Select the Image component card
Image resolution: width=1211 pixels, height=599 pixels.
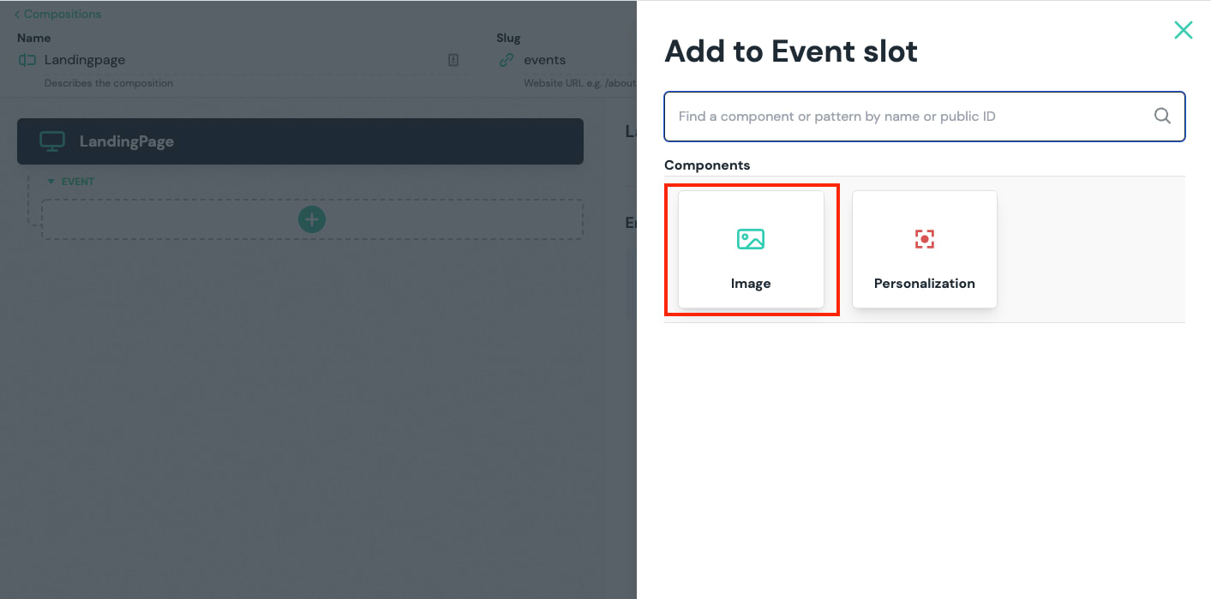pos(751,249)
